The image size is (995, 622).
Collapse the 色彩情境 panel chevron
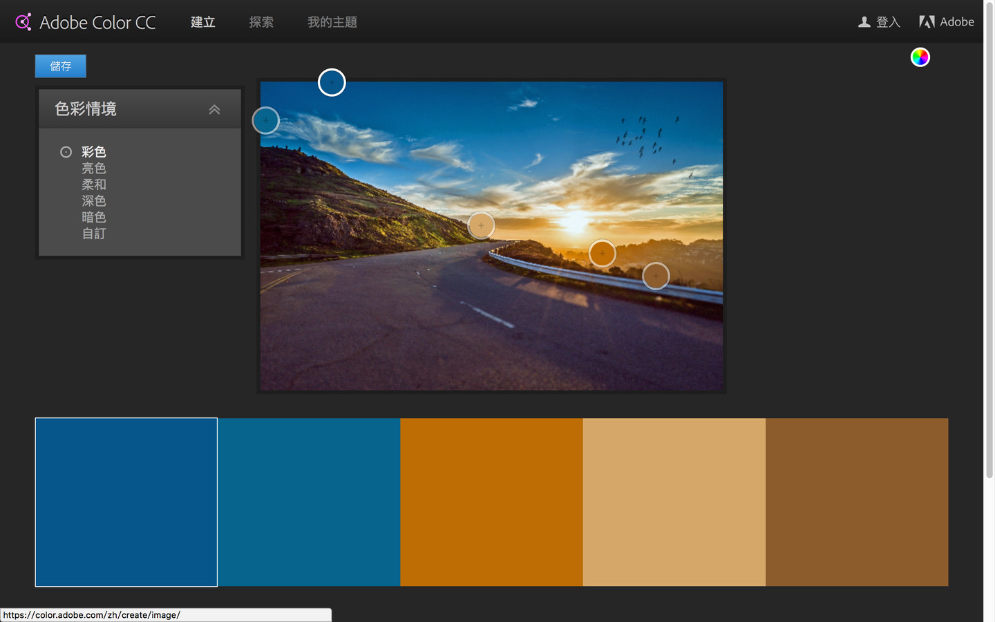[x=214, y=109]
